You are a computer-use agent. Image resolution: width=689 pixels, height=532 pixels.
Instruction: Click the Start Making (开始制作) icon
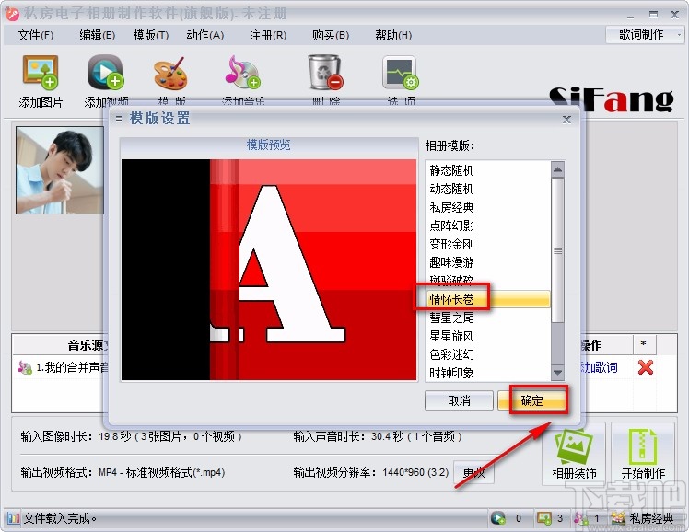click(x=642, y=446)
